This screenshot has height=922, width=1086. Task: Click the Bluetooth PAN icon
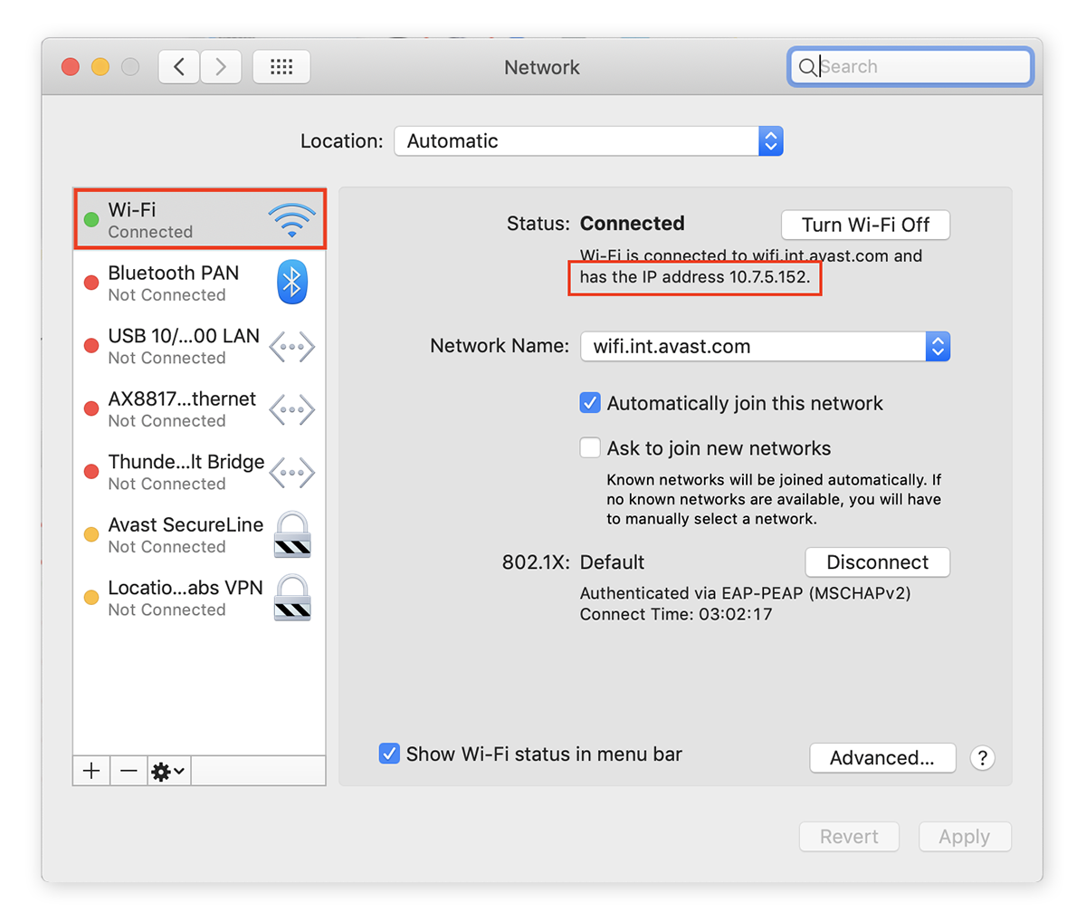(x=291, y=283)
